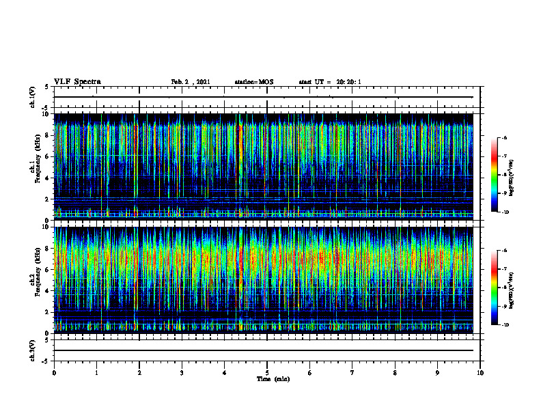Click the "10" tick on the time axis
Screen dimensions: 541x418
pyautogui.click(x=480, y=373)
